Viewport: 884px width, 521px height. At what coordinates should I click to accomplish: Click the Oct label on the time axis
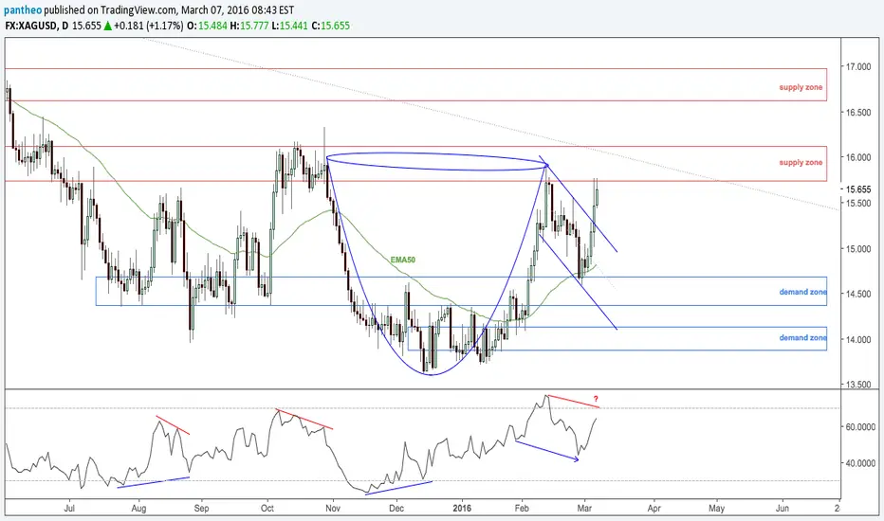(x=267, y=508)
